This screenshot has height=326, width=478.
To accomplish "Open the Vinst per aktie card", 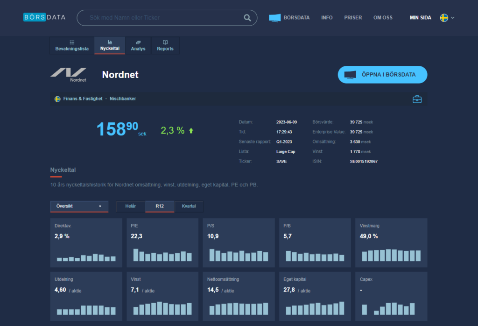I will [x=162, y=296].
